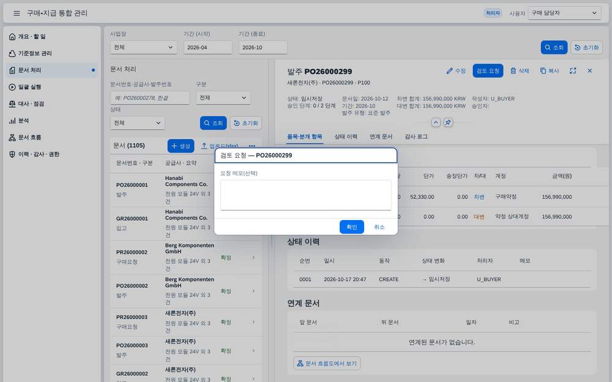Screen dimensions: 612x382
Task: Select 문서 처리 sidebar item
Action: tap(52, 70)
